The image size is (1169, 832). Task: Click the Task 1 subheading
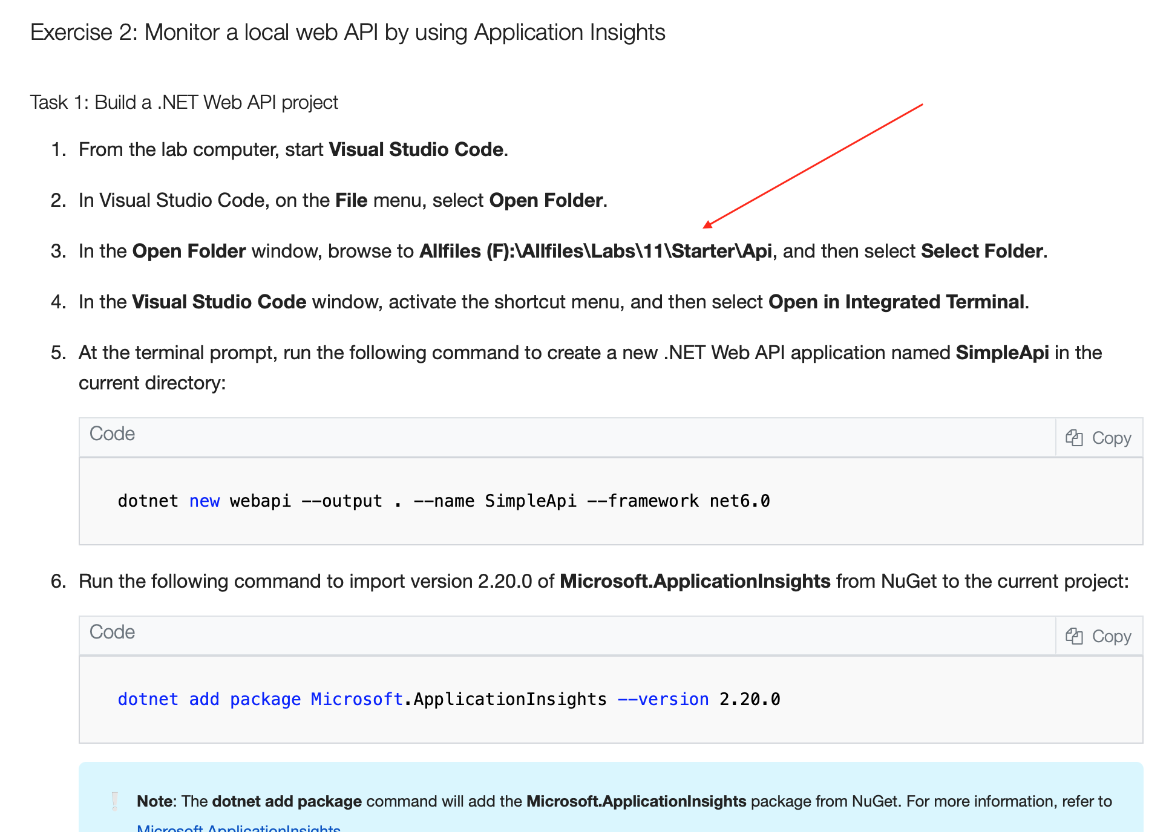click(x=184, y=102)
